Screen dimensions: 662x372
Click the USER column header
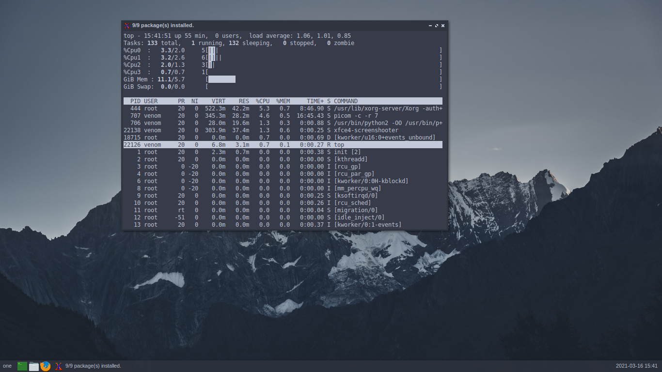click(151, 101)
